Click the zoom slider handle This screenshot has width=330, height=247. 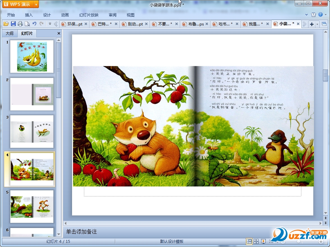298,242
